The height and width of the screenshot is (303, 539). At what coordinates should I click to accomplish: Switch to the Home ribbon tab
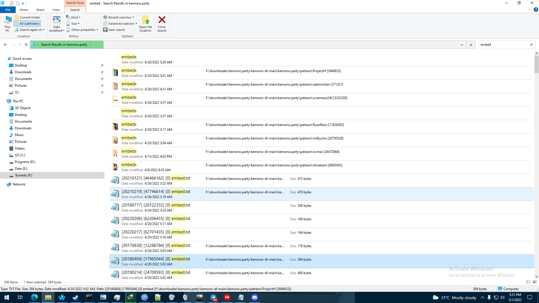pyautogui.click(x=24, y=10)
